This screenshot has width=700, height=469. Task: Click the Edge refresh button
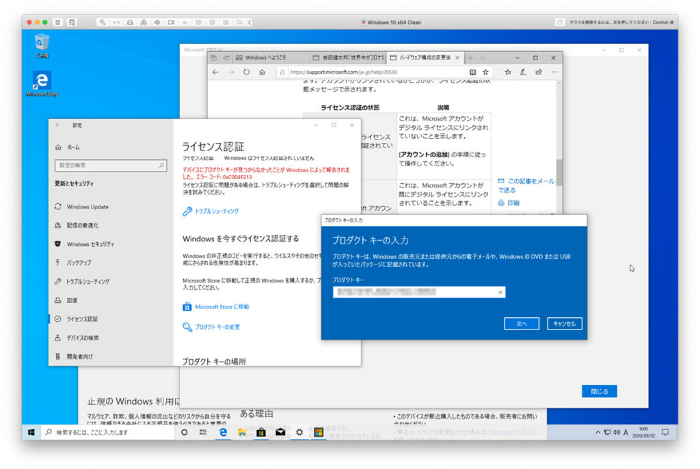pos(246,72)
